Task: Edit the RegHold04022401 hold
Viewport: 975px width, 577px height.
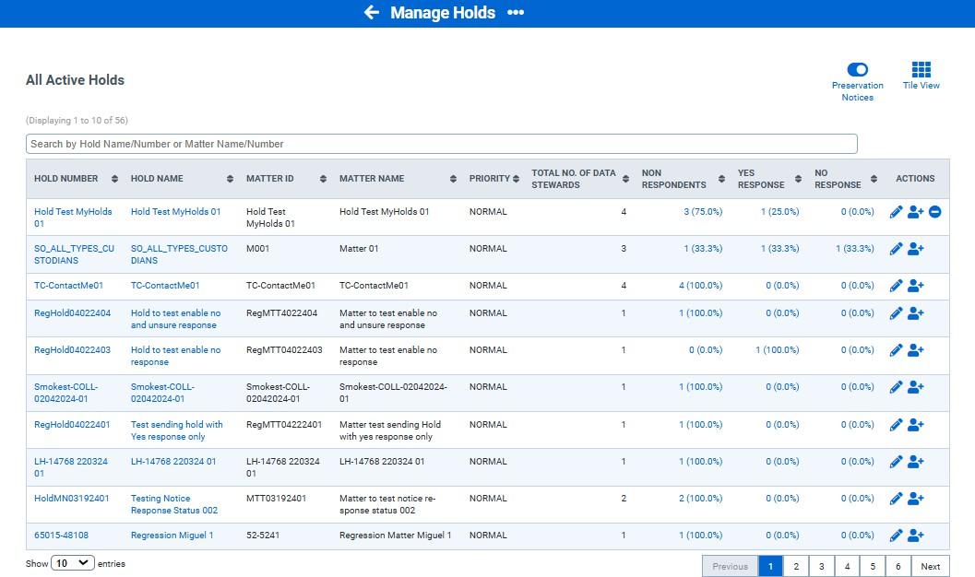Action: [x=896, y=425]
